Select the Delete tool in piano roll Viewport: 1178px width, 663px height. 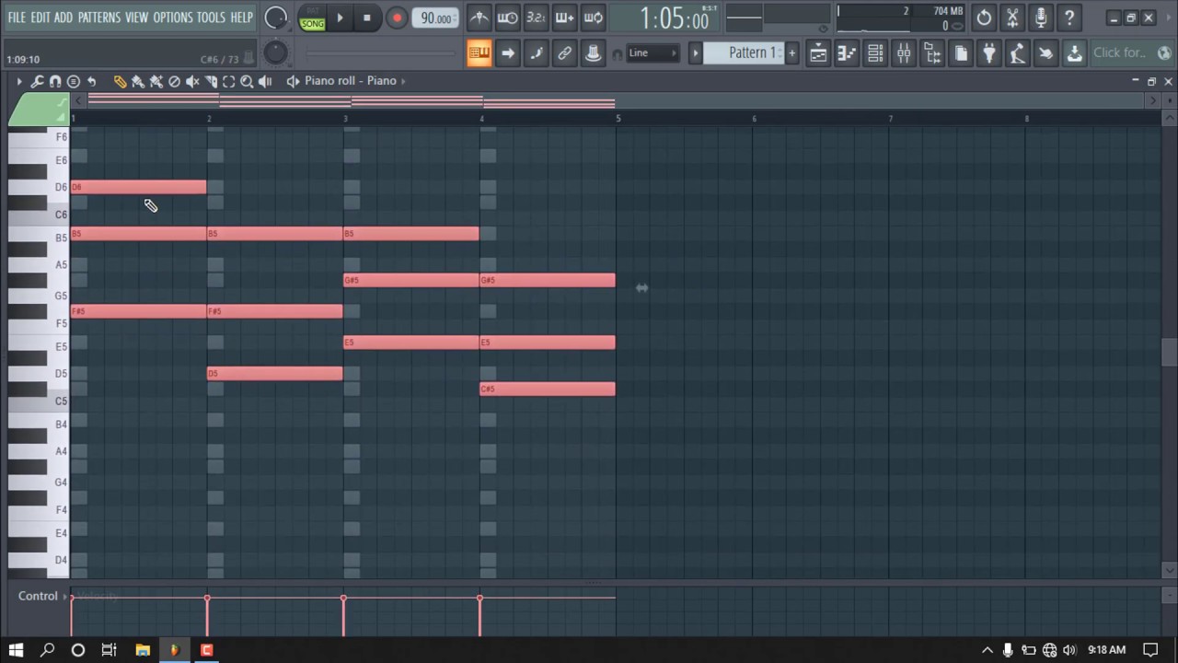pyautogui.click(x=174, y=81)
